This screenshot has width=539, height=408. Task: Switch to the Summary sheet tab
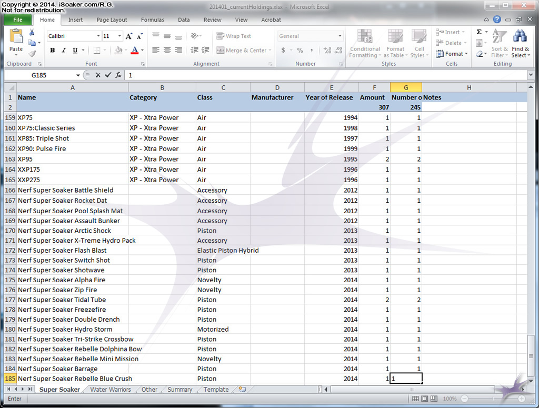[180, 390]
